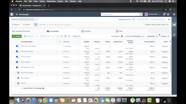This screenshot has height=104, width=186.
Task: Turn on SB // Nigeria campaign
Action: click(17, 78)
